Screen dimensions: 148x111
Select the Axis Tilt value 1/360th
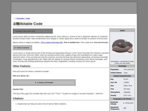click(x=126, y=82)
